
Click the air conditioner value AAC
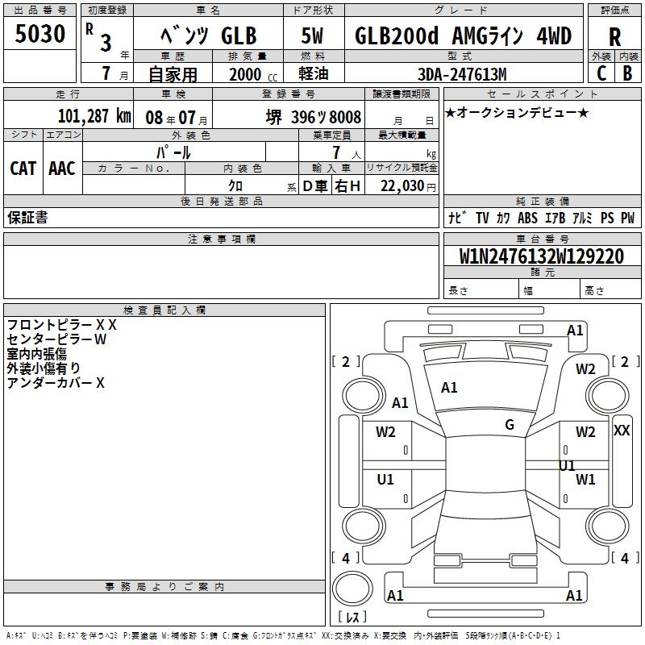tap(62, 169)
